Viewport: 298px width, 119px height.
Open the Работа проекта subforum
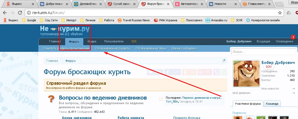point(131,118)
